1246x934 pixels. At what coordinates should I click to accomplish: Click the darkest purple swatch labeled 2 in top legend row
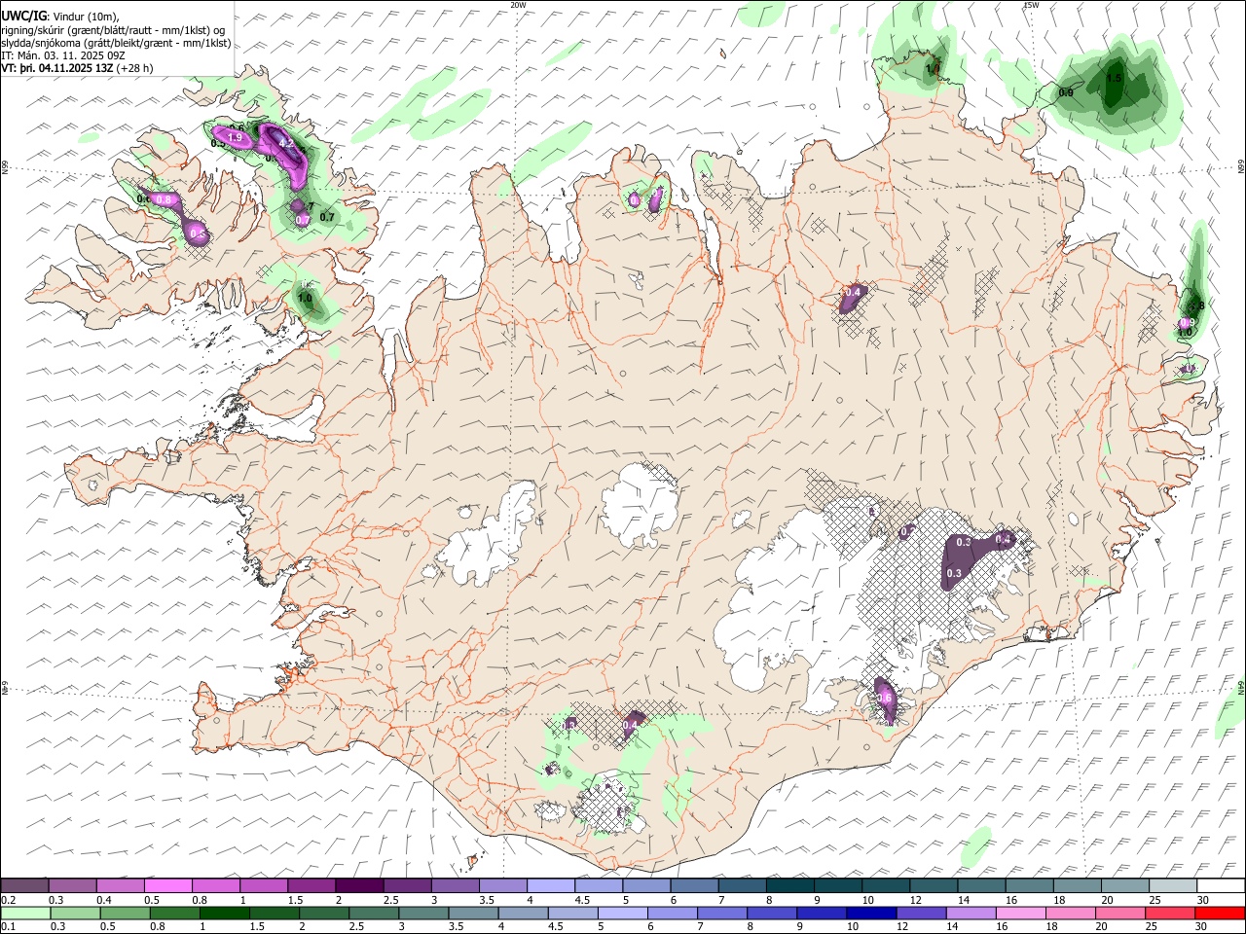pyautogui.click(x=359, y=885)
